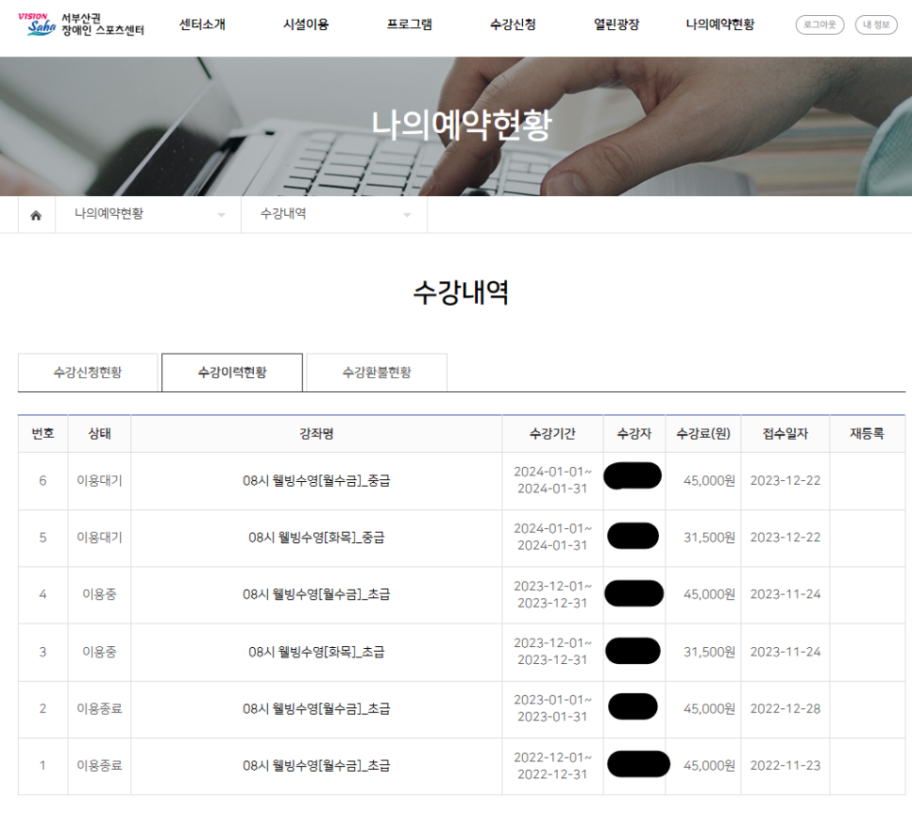Click the 수강내역 page heading
The image size is (912, 814).
461,292
